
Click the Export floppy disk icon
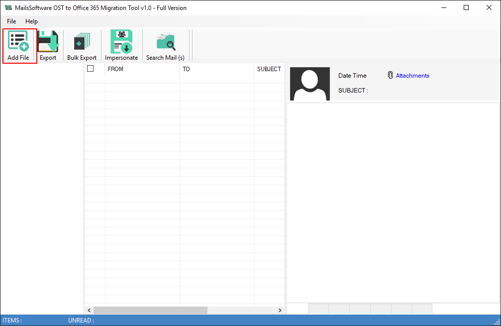[48, 42]
